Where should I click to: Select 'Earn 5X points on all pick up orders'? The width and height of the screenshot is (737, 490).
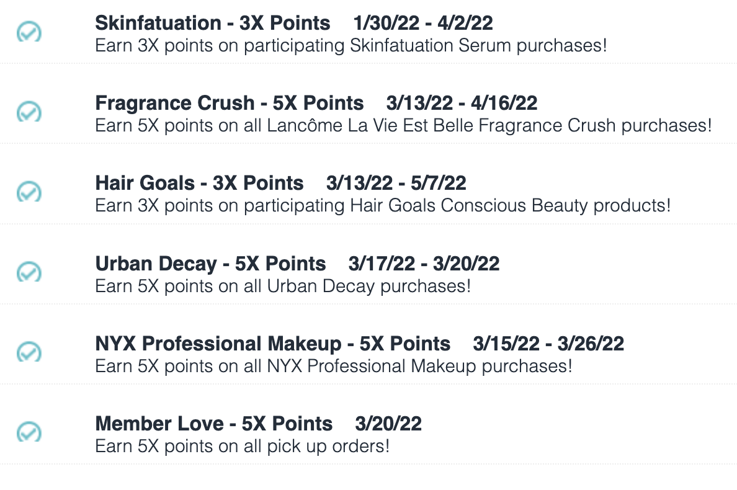pos(242,447)
